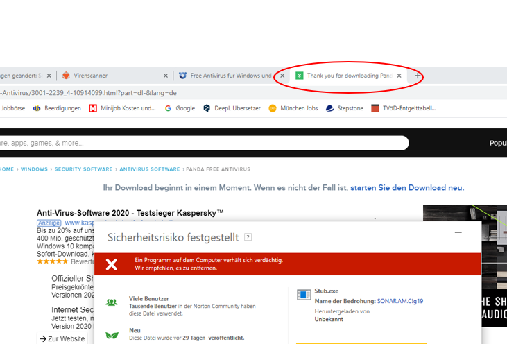Image resolution: width=507 pixels, height=344 pixels.
Task: Go to SECURITY SOFTWARE breadcrumb
Action: (83, 169)
